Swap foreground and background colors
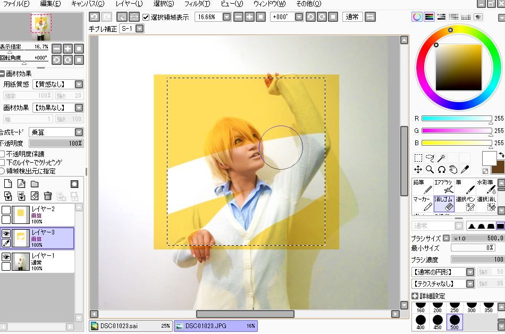The height and width of the screenshot is (334, 505). [501, 155]
